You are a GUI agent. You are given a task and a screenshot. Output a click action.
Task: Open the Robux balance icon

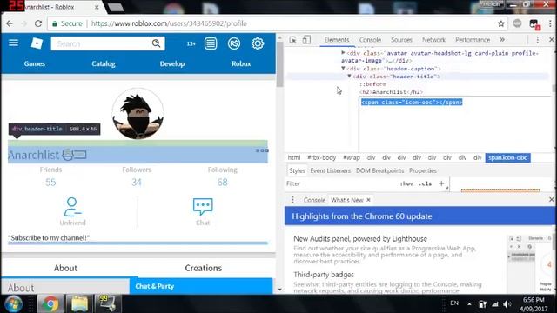coord(234,43)
